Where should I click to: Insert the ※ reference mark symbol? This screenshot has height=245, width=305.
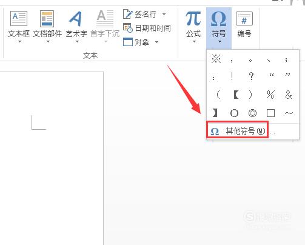(x=216, y=59)
